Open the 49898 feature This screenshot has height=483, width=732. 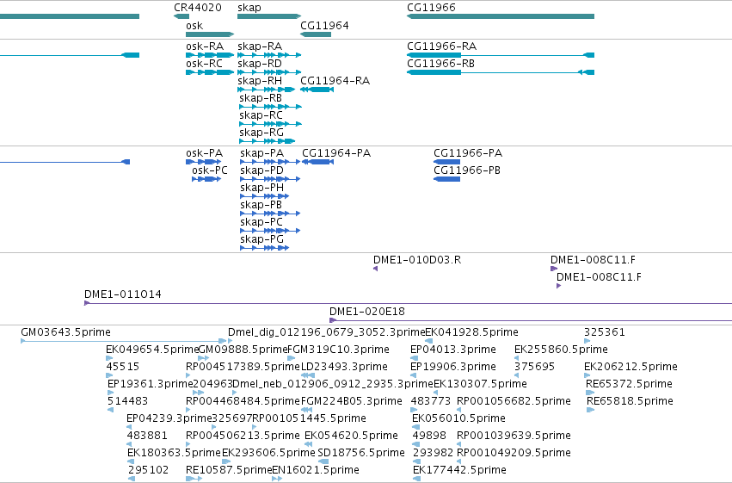point(429,437)
